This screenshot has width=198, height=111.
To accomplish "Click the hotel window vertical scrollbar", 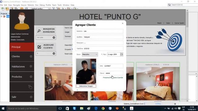I will coord(187,55).
